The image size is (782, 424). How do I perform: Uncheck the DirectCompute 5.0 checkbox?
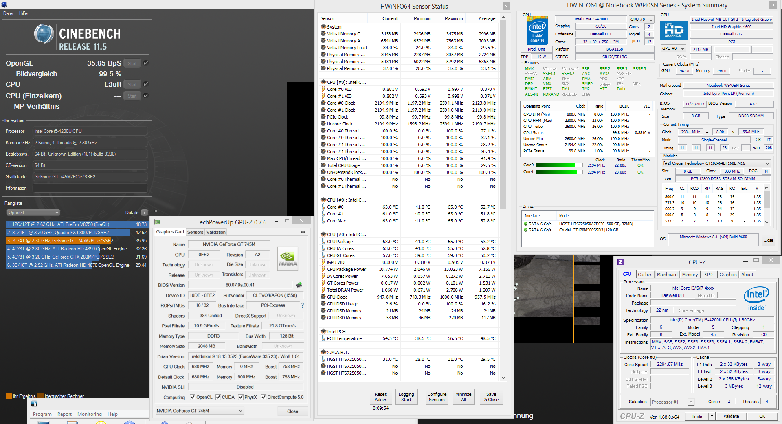tap(264, 397)
